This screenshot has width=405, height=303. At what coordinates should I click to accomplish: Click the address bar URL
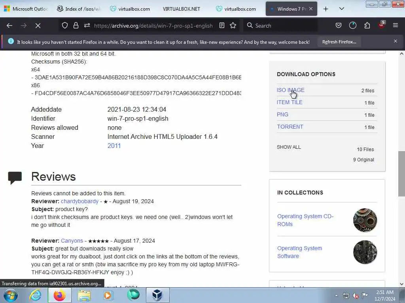[x=153, y=26]
